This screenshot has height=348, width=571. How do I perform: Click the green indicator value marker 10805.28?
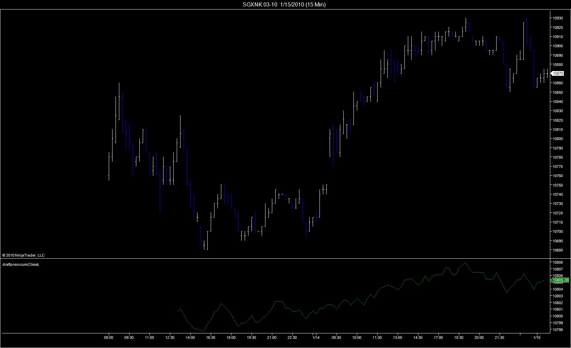pos(560,280)
